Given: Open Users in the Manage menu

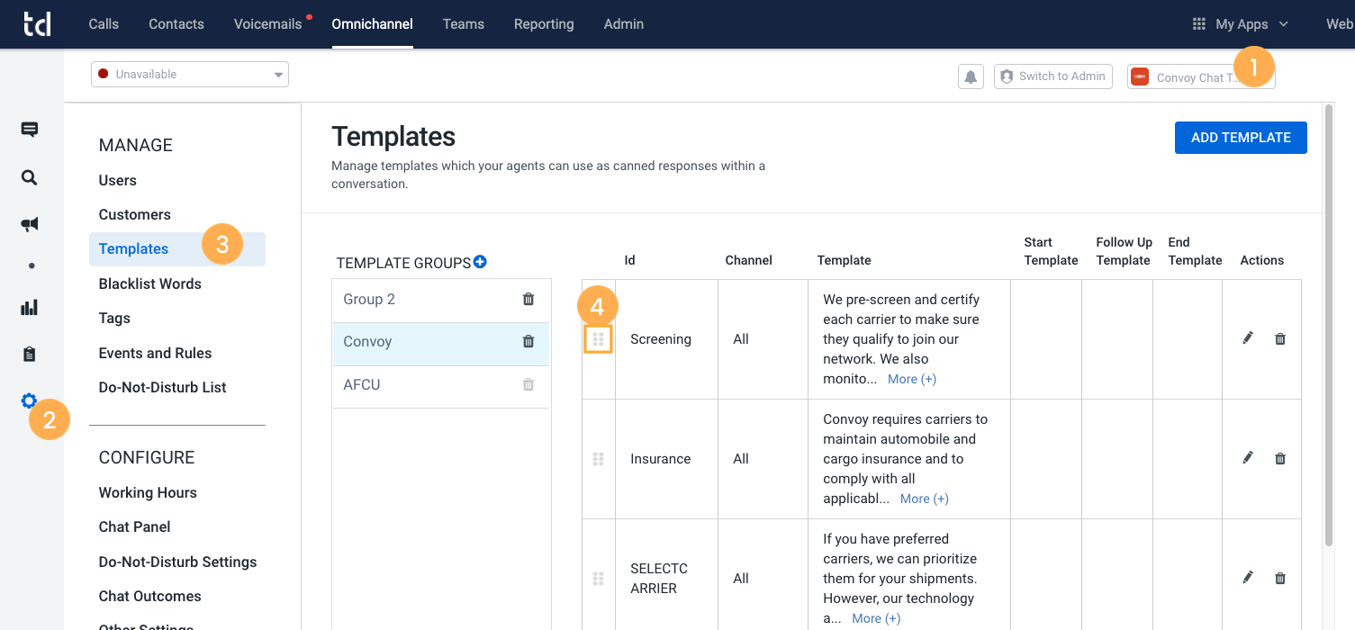Looking at the screenshot, I should 118,180.
